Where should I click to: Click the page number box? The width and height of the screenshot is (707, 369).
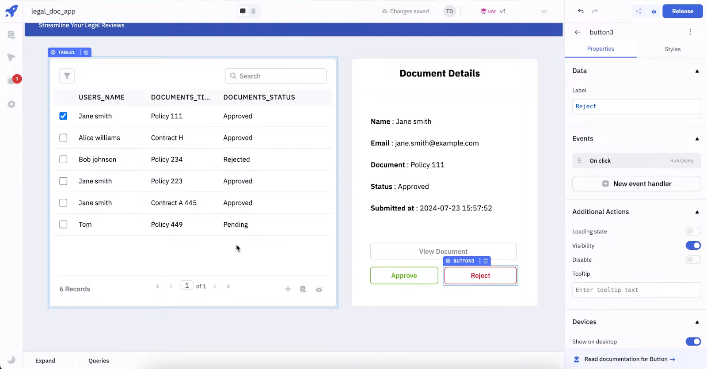coord(187,285)
